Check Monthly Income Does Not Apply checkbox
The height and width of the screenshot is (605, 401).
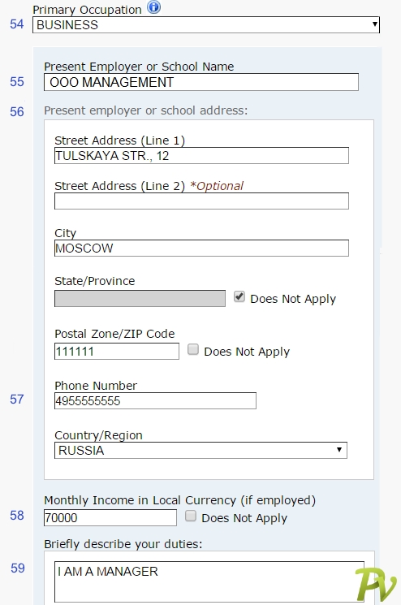tap(191, 516)
